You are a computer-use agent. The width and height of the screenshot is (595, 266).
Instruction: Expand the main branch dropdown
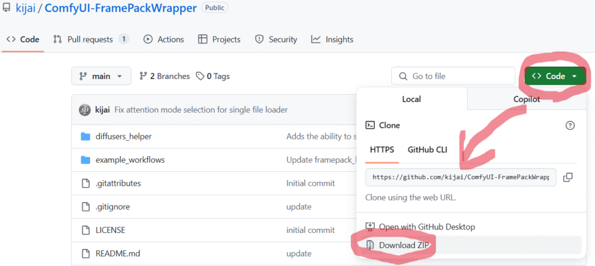pos(101,76)
